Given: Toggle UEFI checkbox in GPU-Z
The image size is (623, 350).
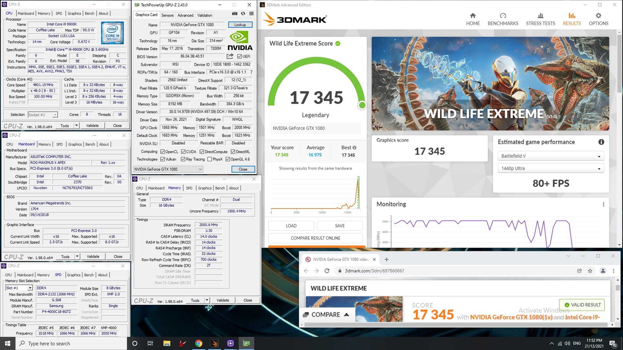Looking at the screenshot, I should (239, 56).
